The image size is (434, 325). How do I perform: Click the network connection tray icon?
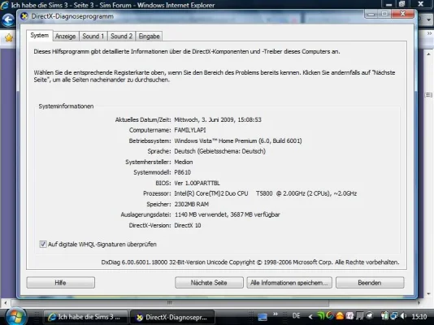click(394, 316)
